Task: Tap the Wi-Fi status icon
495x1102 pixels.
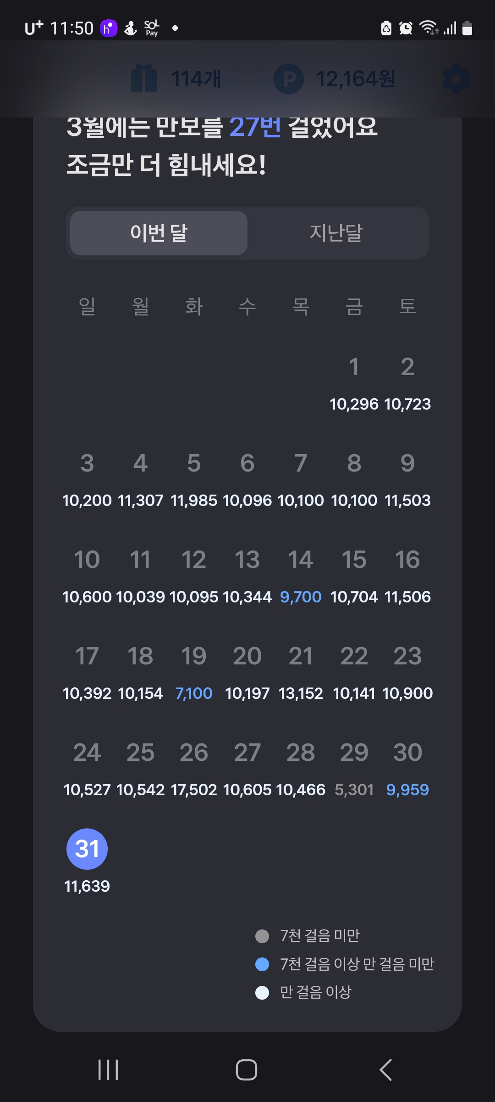Action: (429, 28)
